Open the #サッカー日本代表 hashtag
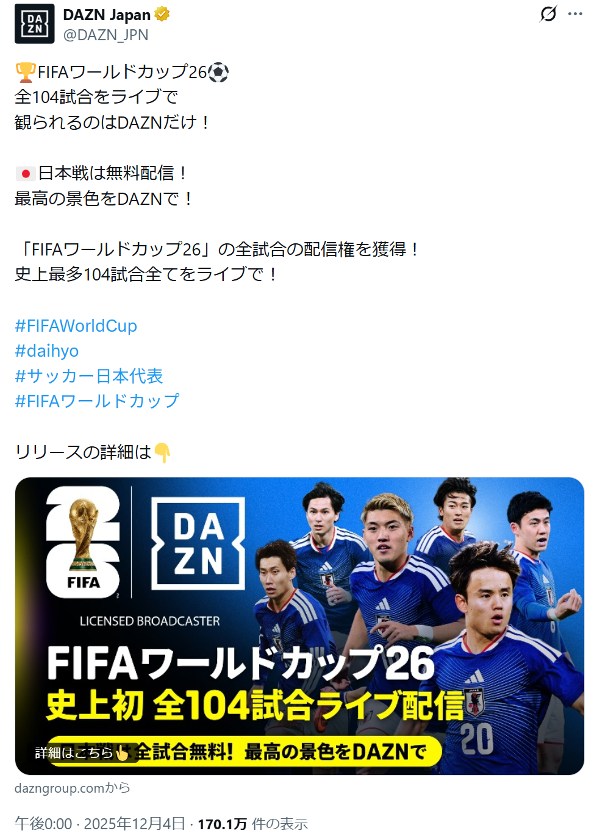Screen dimensions: 597x839 click(88, 376)
